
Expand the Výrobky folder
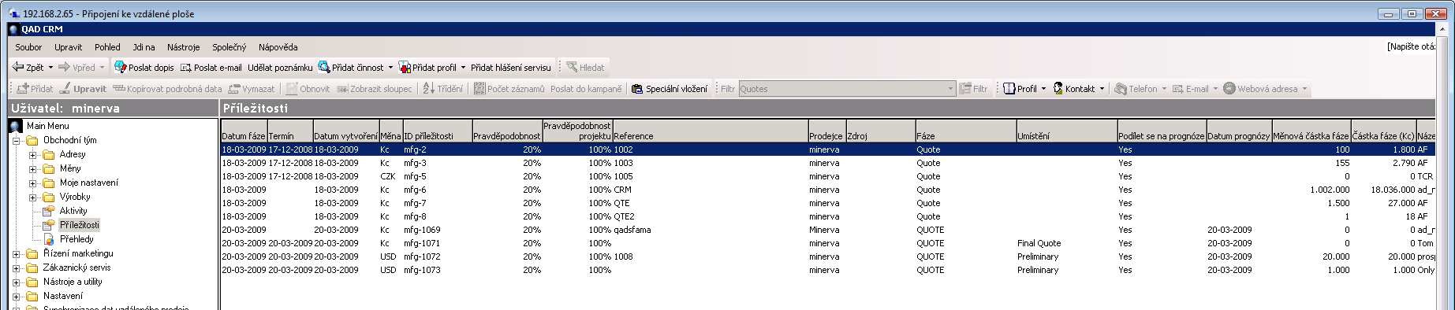tap(32, 197)
